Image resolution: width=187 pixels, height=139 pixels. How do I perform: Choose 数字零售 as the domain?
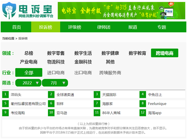click(x=56, y=53)
